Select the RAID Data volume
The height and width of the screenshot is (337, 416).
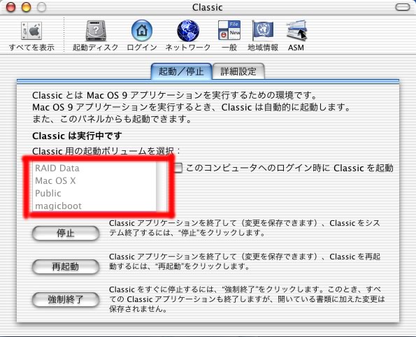click(x=94, y=168)
